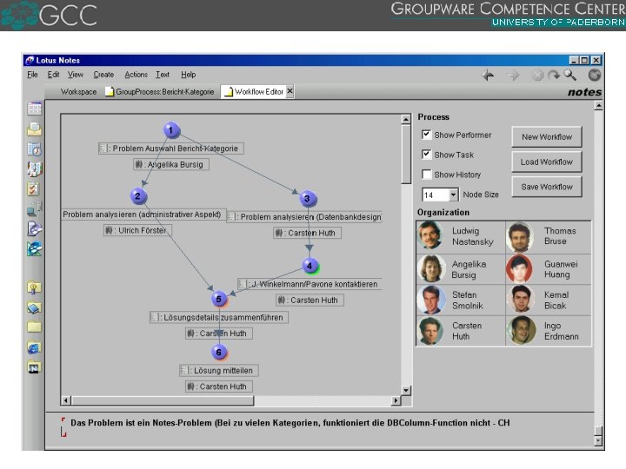The height and width of the screenshot is (469, 626).
Task: Uncheck the Show Performer checkbox
Action: click(x=426, y=135)
